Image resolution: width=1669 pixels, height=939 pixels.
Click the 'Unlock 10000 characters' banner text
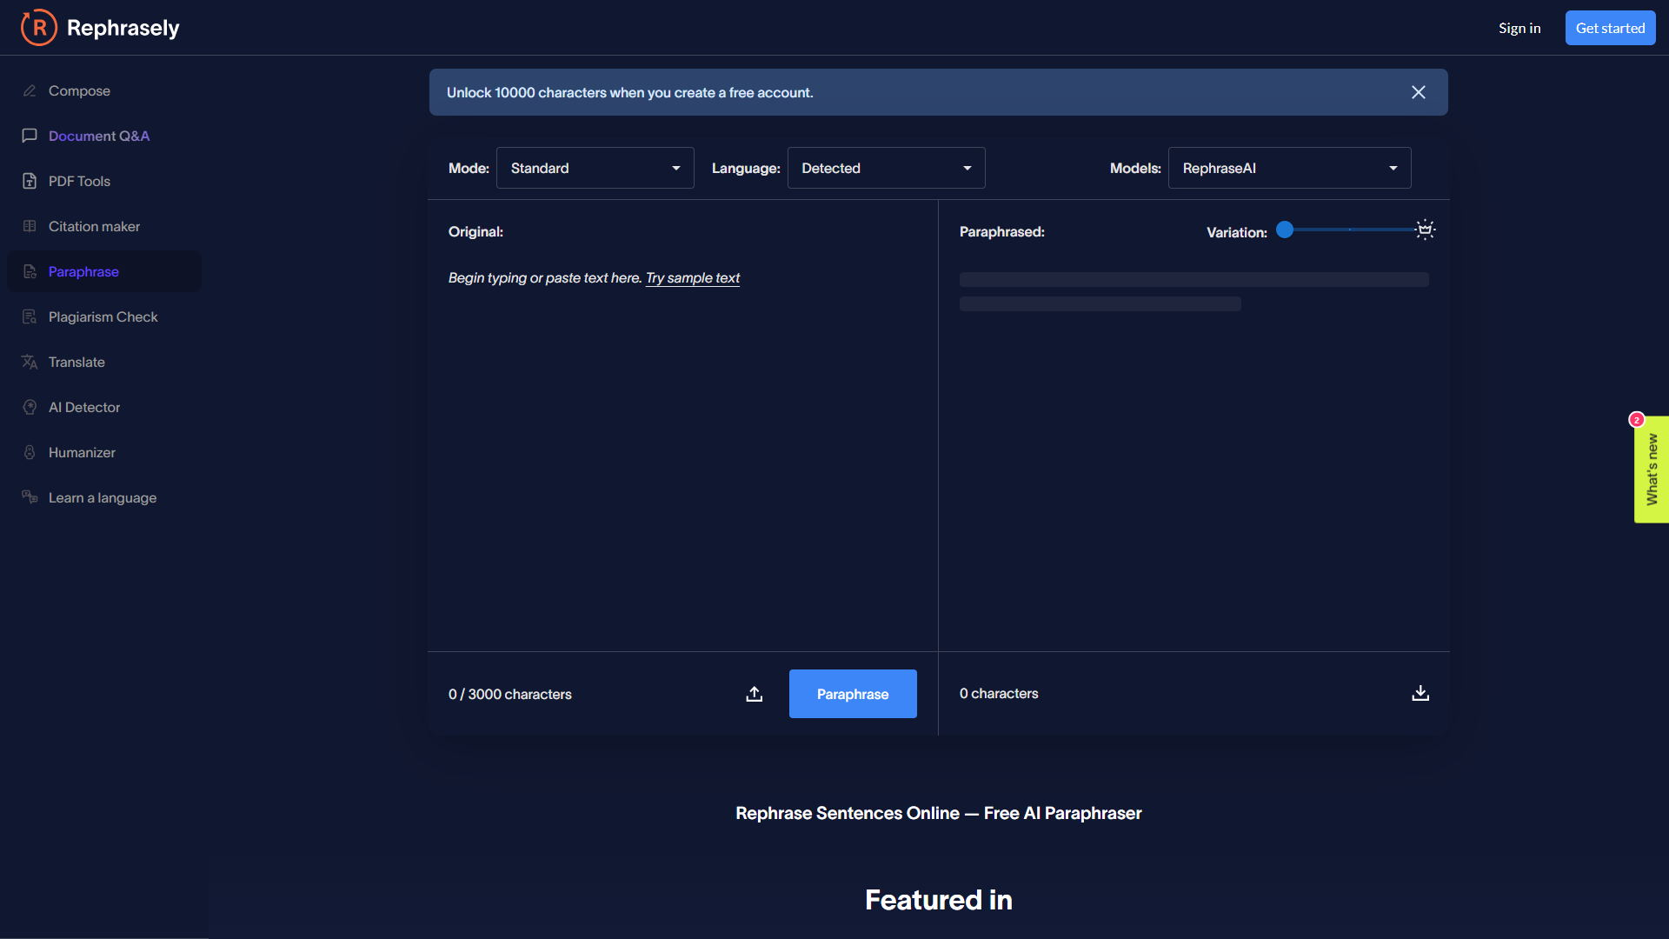(630, 92)
